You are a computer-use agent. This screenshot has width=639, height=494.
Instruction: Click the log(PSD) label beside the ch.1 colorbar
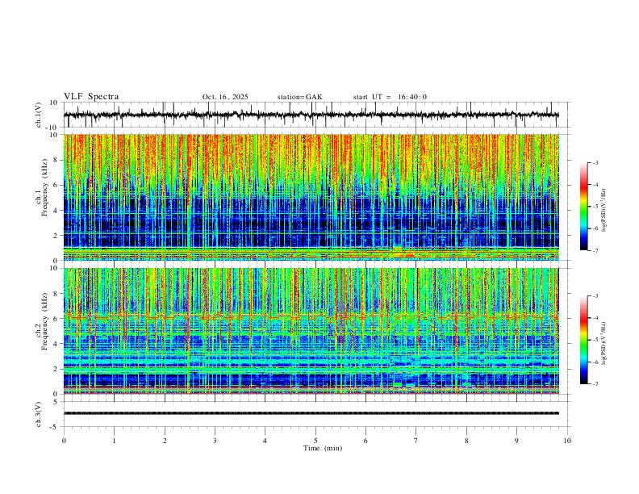pyautogui.click(x=604, y=210)
